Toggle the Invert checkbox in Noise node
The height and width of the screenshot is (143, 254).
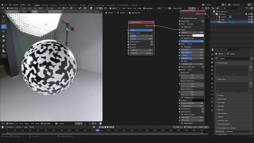point(131,47)
